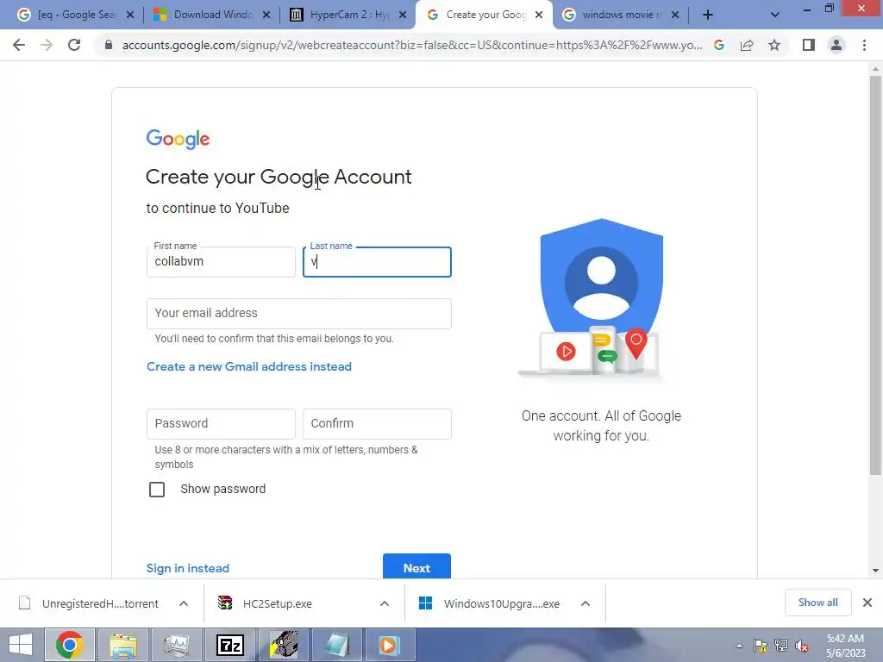The height and width of the screenshot is (662, 883).
Task: Tick the Show password checkbox
Action: (x=157, y=490)
